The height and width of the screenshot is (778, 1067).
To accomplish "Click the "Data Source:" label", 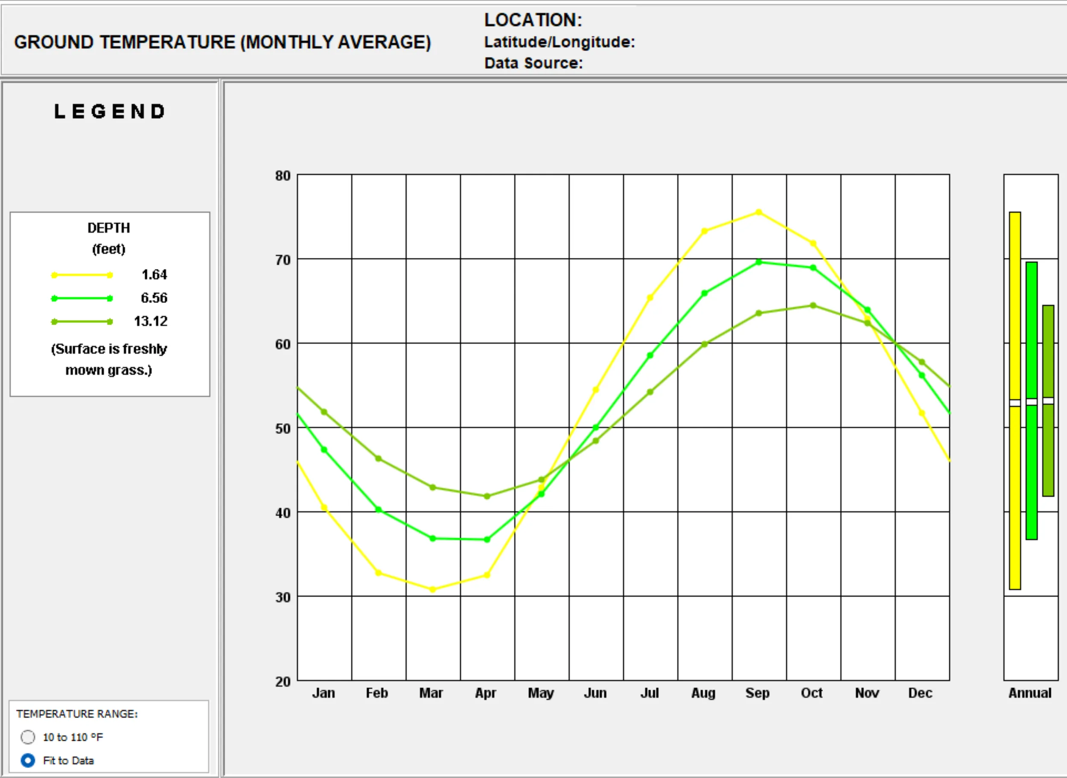I will [x=534, y=63].
